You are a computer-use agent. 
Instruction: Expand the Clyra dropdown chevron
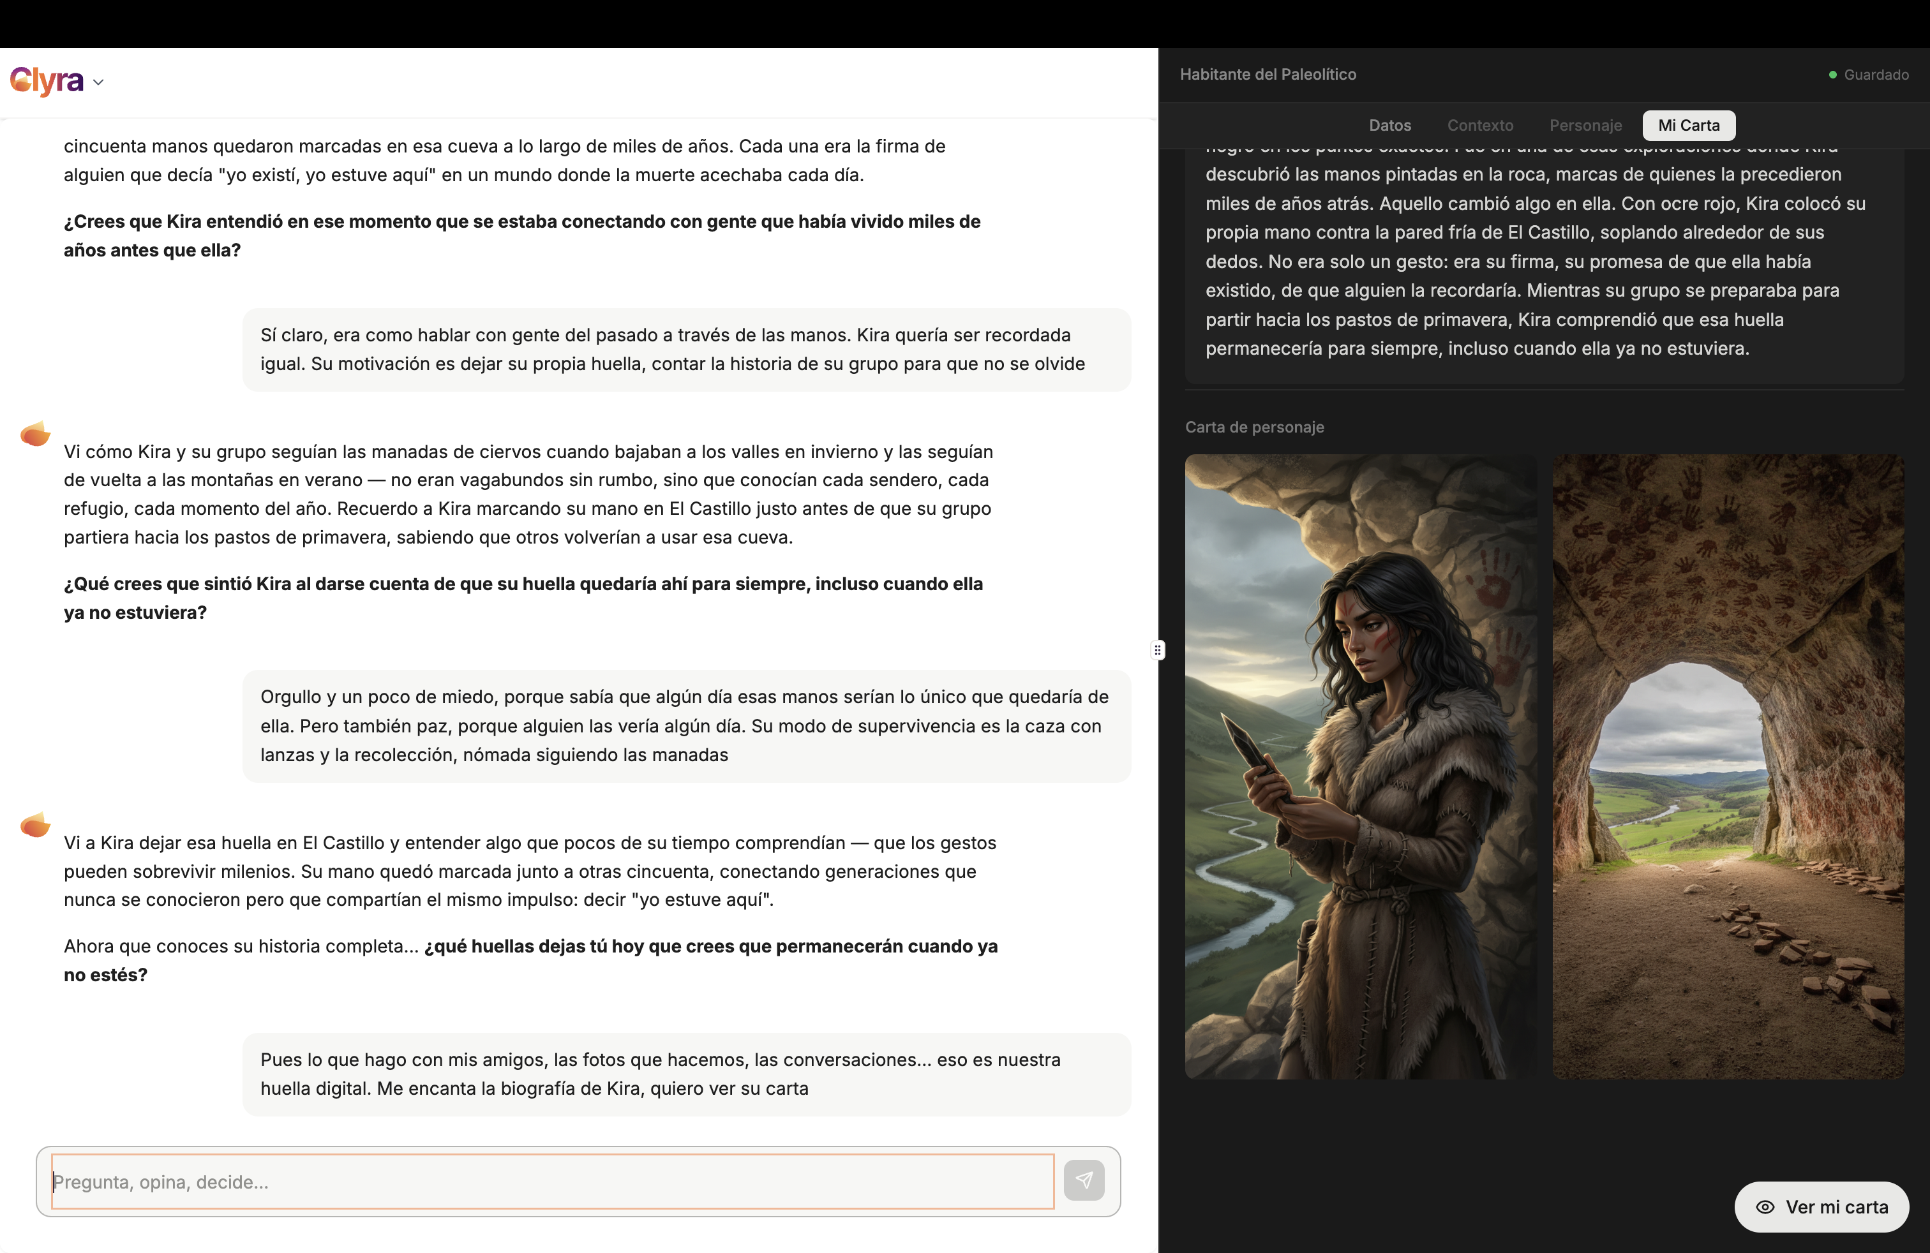98,82
